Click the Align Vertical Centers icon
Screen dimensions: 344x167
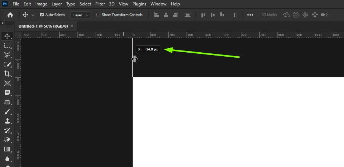tap(213, 15)
